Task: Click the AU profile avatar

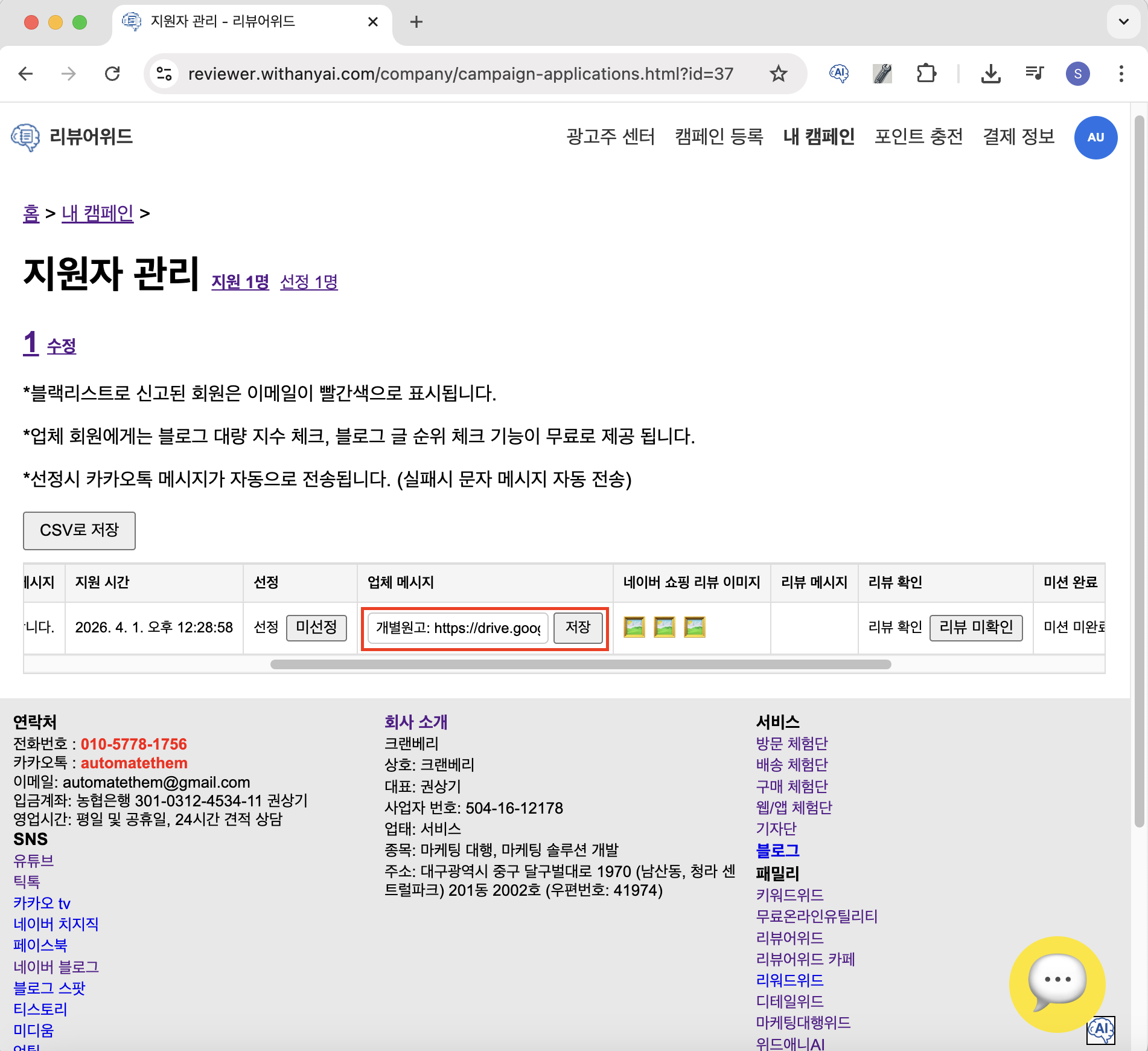Action: tap(1095, 137)
